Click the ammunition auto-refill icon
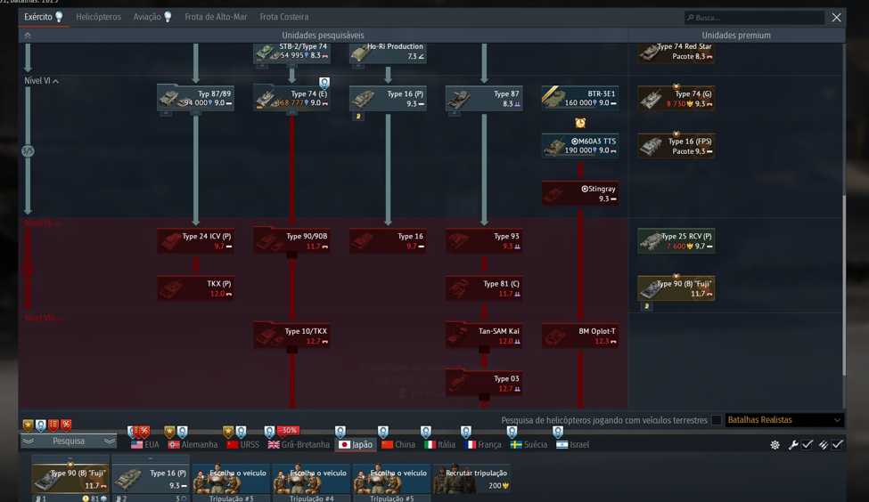Viewport: 869px width, 502px height. 824,445
